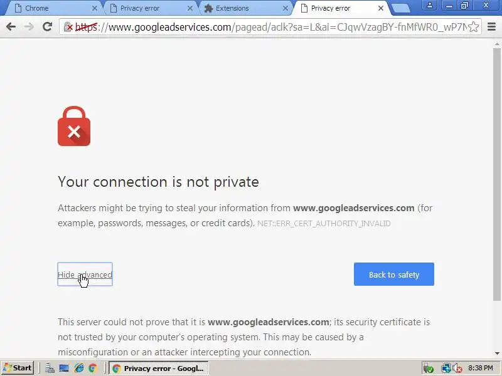Bookmark this page with the star icon
502x376 pixels.
tap(474, 27)
